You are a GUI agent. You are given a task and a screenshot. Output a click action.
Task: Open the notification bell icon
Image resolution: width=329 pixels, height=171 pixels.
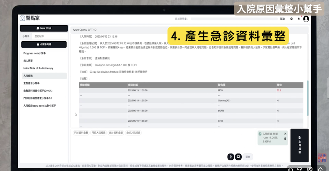[x=299, y=19]
